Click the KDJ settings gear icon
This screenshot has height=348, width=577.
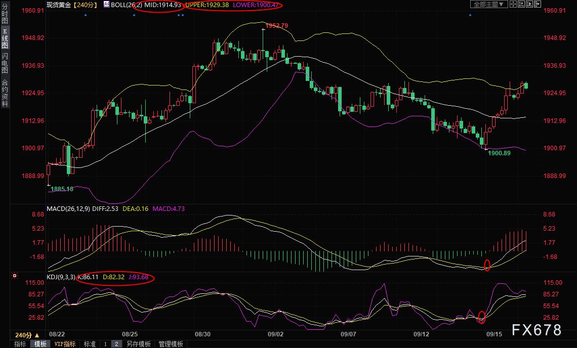pyautogui.click(x=15, y=276)
